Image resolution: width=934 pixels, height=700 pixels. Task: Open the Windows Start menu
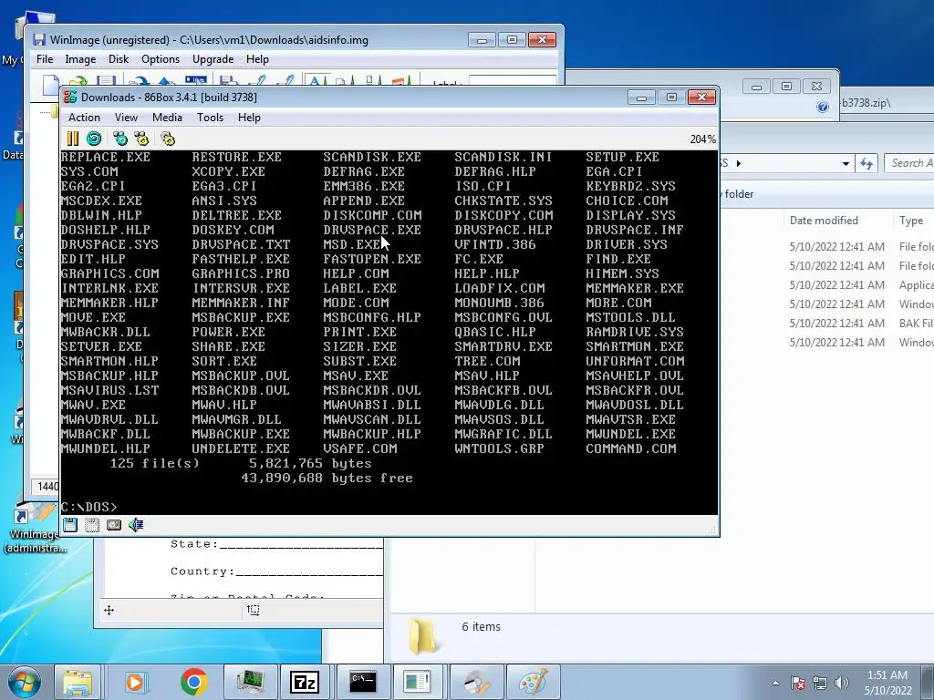(24, 682)
